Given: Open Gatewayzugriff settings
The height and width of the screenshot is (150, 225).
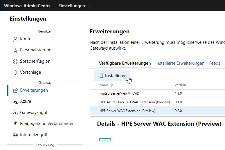Looking at the screenshot, I should point(35,113).
